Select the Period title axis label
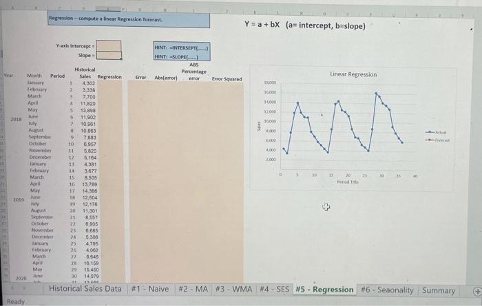Screen dimensions: 482x306 [348, 182]
